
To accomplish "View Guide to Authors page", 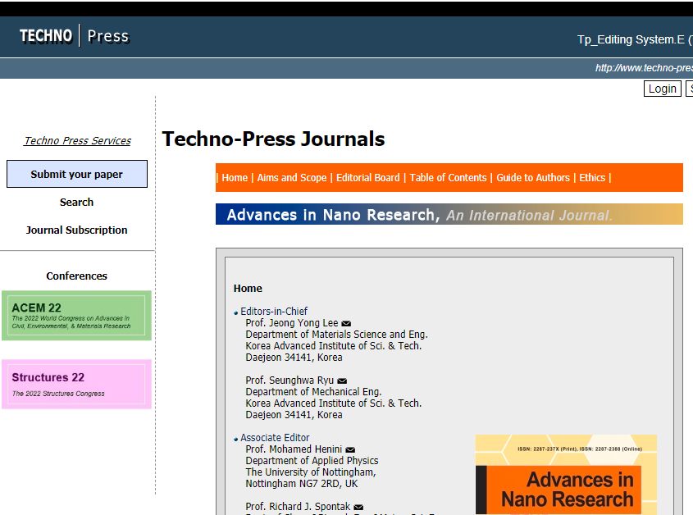I will tap(533, 178).
